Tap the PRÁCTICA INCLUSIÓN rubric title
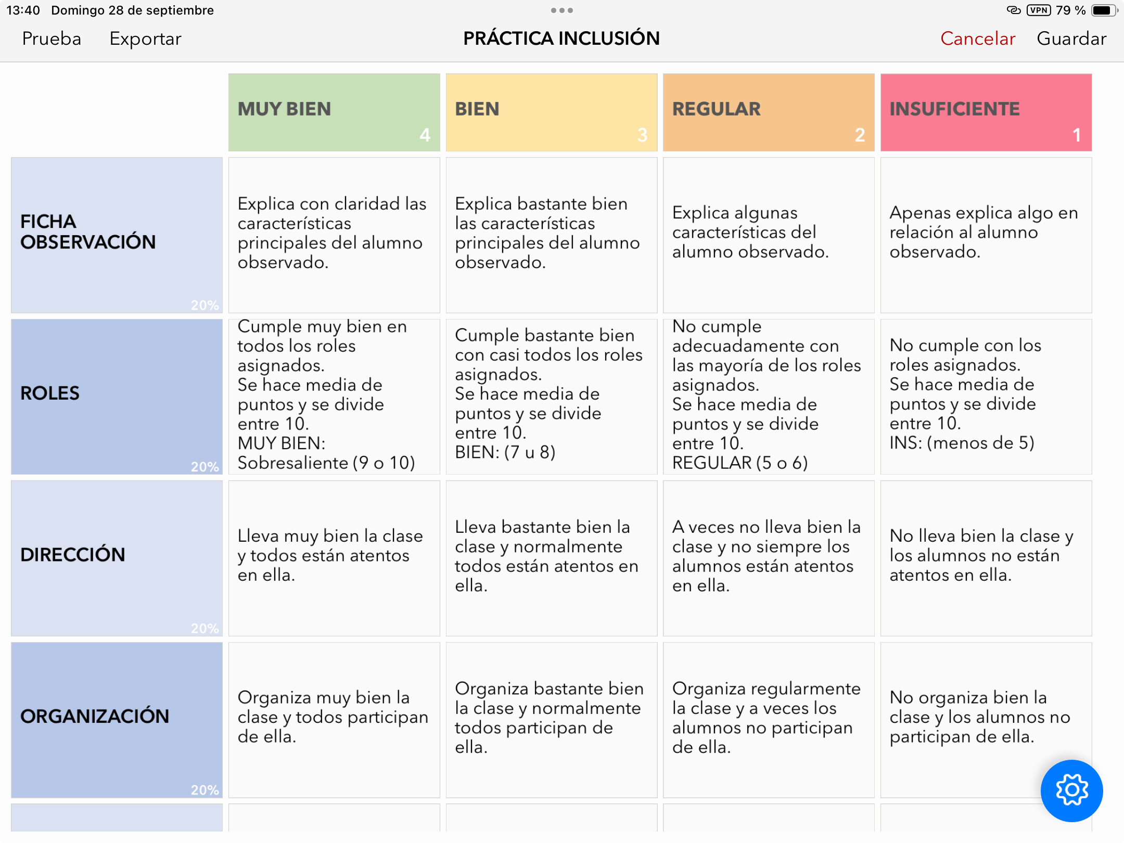Viewport: 1124px width, 843px height. coord(561,39)
